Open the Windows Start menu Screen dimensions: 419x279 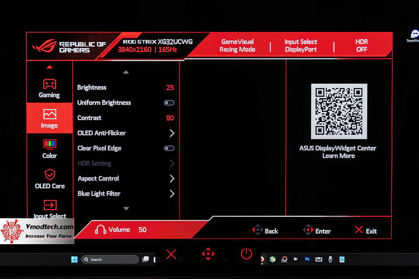click(x=74, y=260)
